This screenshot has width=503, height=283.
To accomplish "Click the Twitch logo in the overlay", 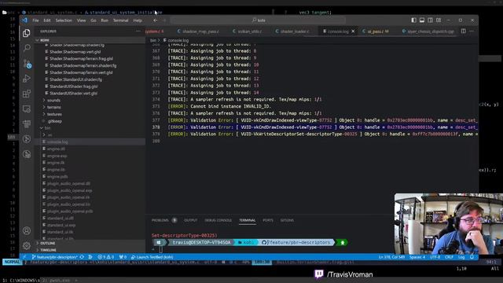I will (x=319, y=274).
